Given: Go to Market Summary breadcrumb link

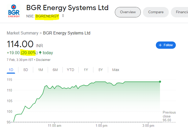Looking at the screenshot, I should point(23,33).
